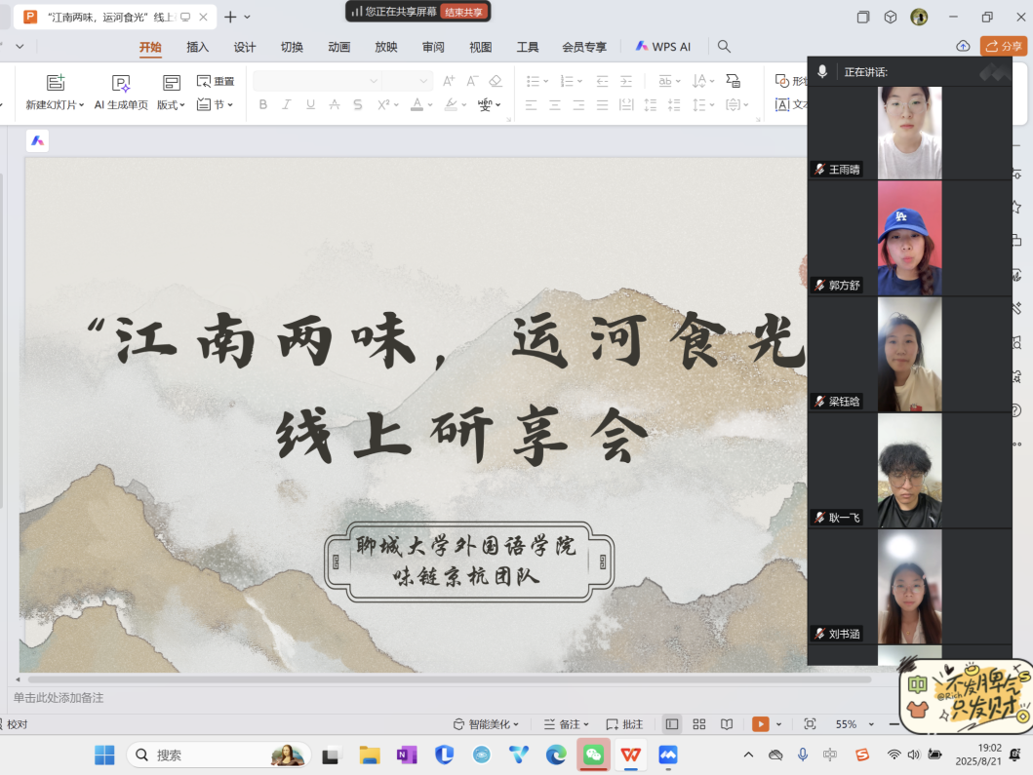Open WeChat from the taskbar
Viewport: 1033px width, 775px height.
point(593,755)
